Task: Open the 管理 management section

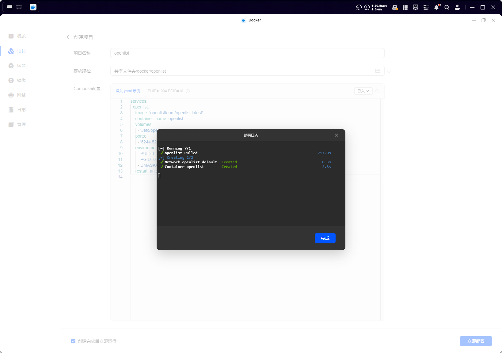Action: 17,124
